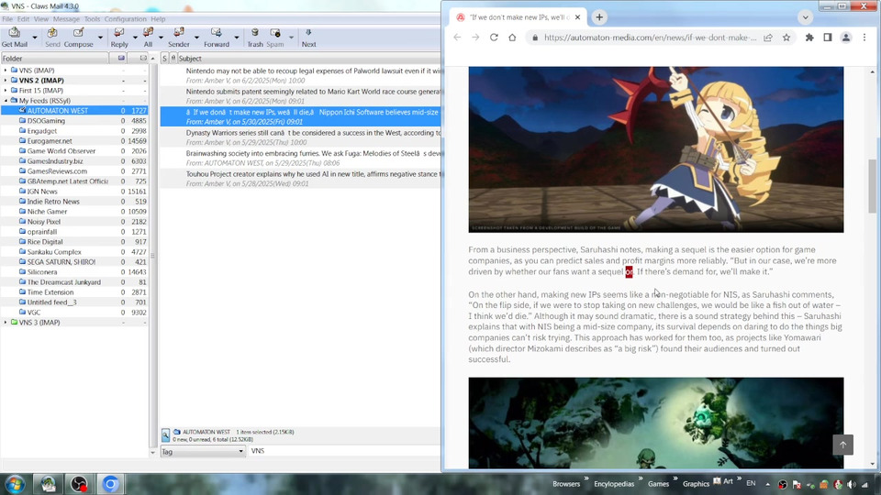Open the Tools menu
The image size is (881, 495).
point(92,19)
